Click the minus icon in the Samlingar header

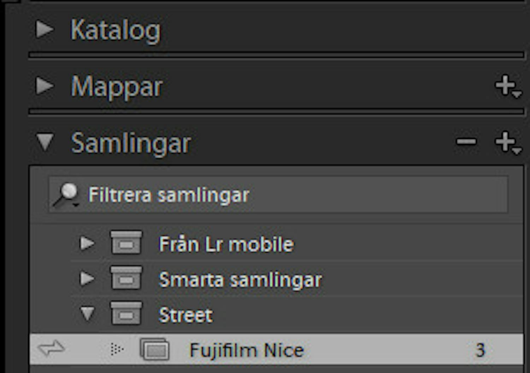pos(467,141)
